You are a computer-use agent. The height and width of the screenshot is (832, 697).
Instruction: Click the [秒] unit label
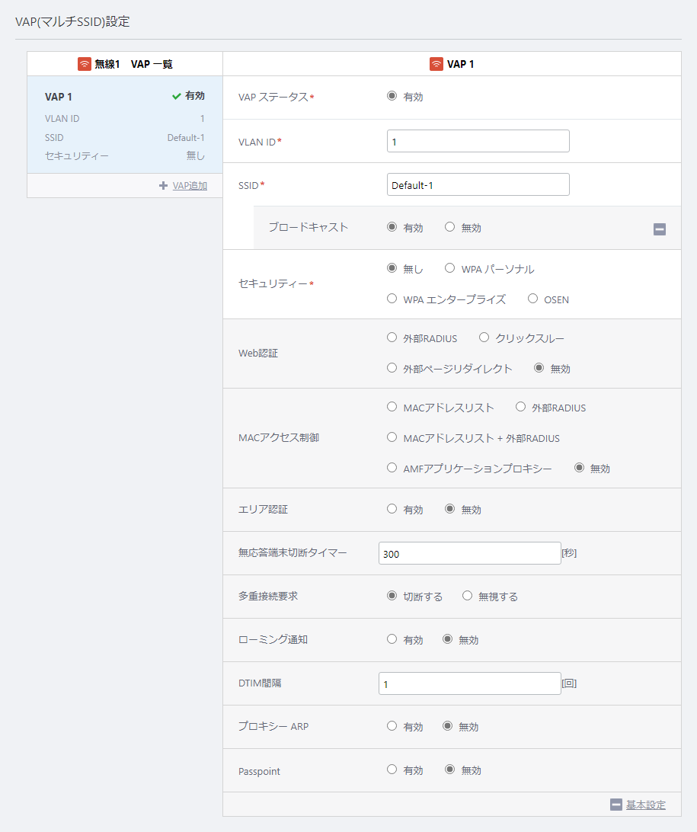[569, 553]
